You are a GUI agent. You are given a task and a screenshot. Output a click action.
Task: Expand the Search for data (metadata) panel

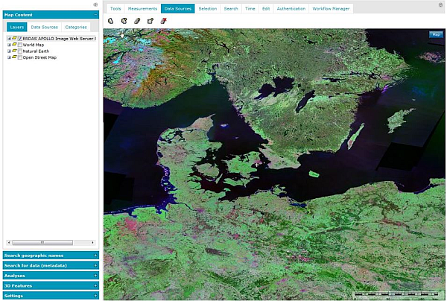(x=95, y=265)
